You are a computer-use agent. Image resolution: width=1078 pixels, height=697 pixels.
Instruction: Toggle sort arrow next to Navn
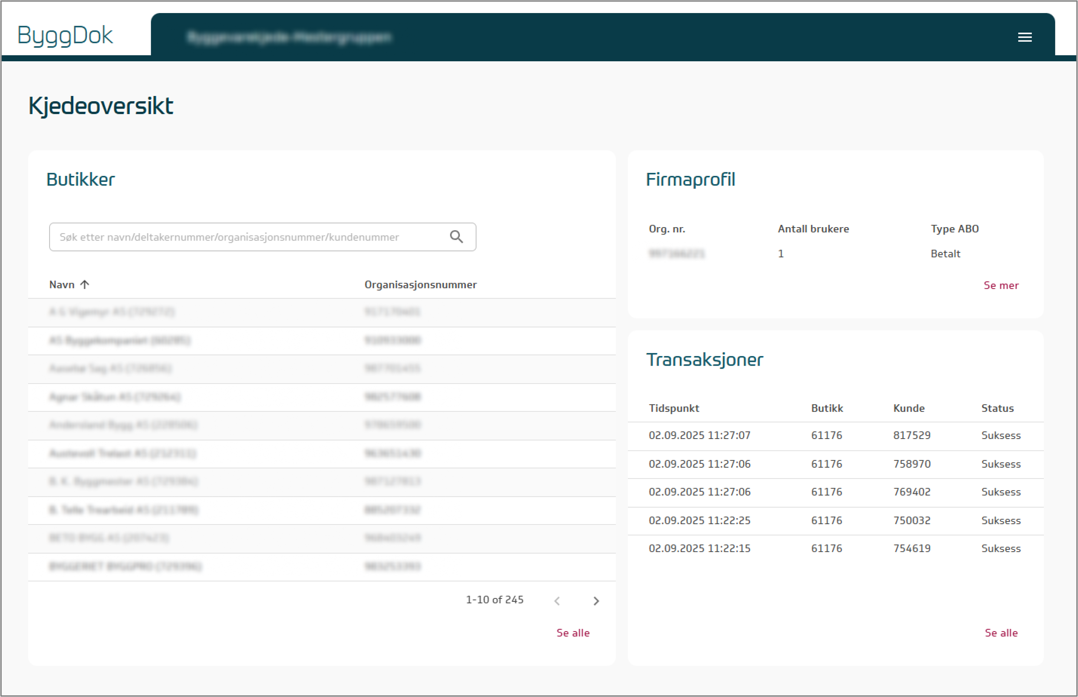pos(85,285)
